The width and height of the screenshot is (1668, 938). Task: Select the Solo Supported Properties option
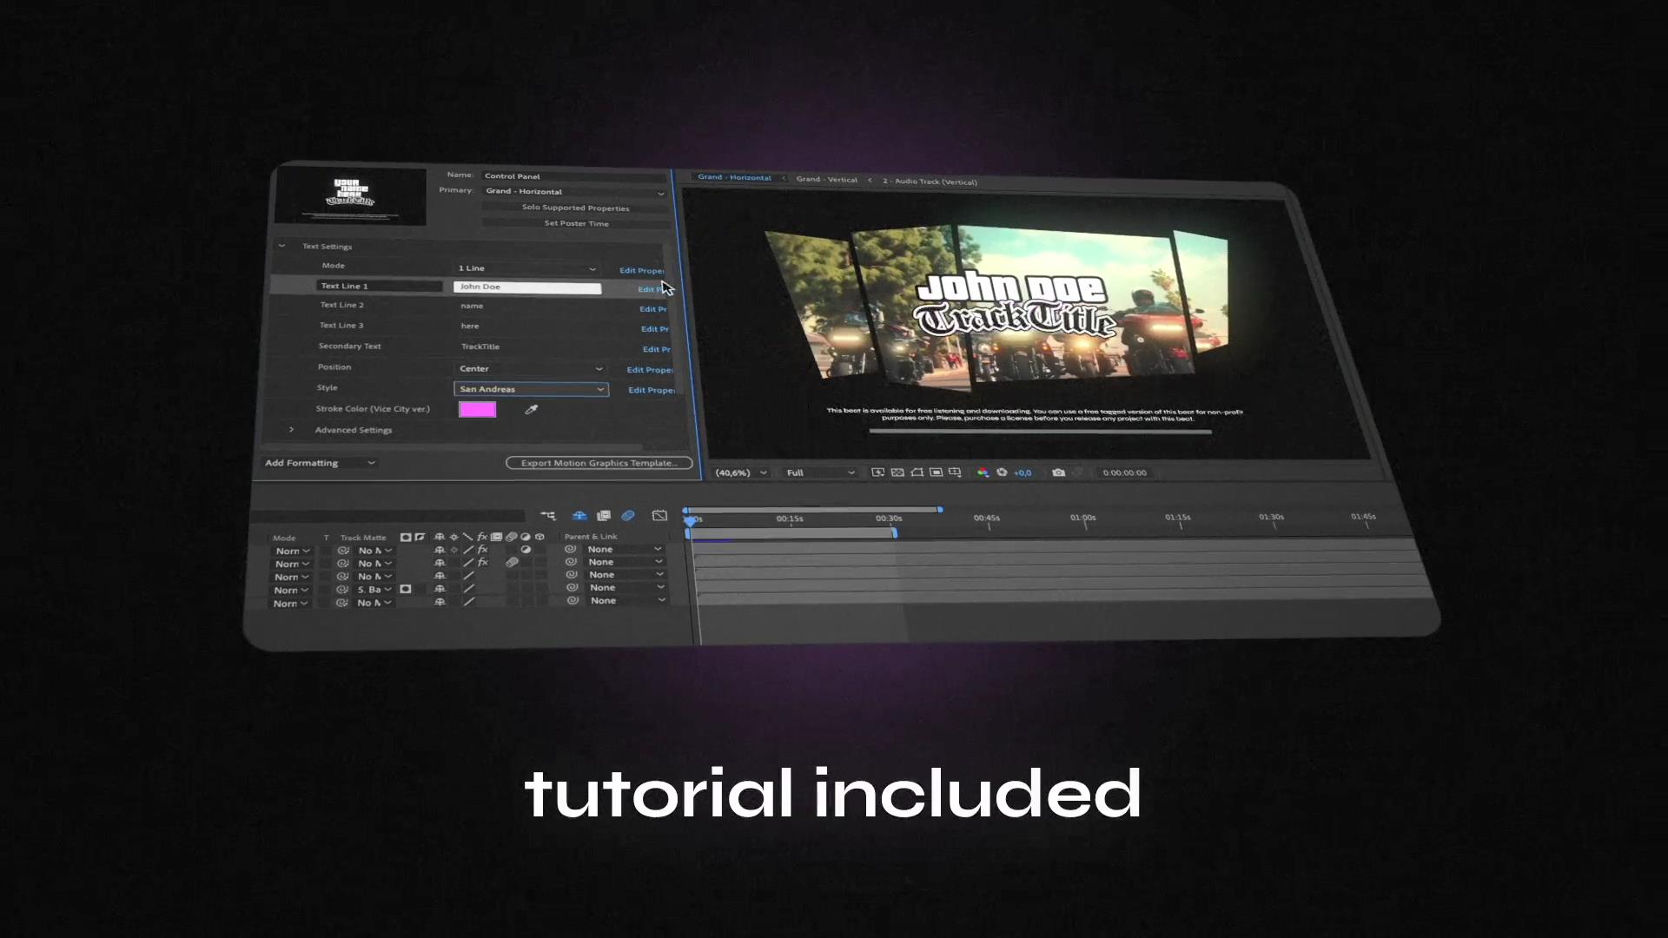tap(575, 208)
